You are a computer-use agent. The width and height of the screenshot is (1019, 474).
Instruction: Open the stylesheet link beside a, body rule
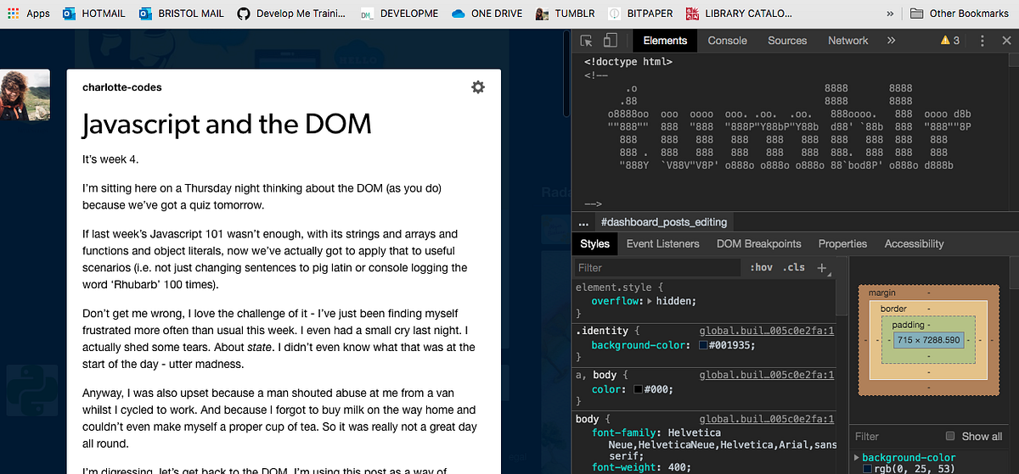click(x=767, y=376)
